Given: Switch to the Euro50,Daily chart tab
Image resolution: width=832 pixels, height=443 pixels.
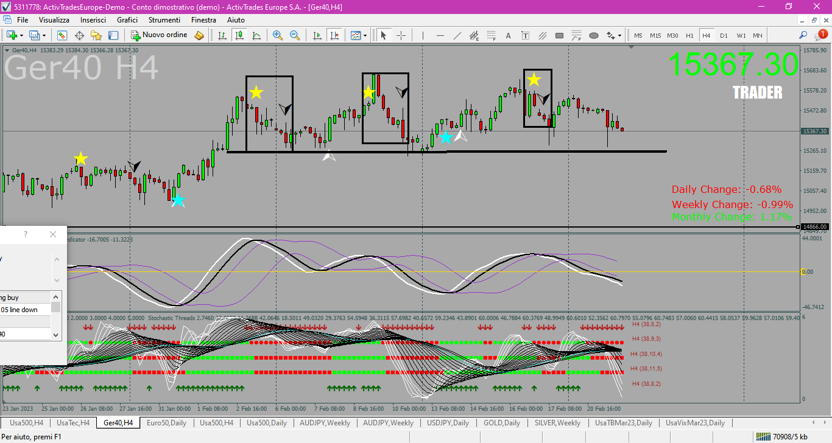Looking at the screenshot, I should click(x=167, y=422).
